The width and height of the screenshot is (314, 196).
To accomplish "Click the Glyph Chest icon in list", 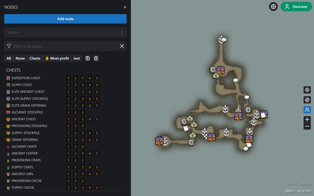I will [8, 85].
